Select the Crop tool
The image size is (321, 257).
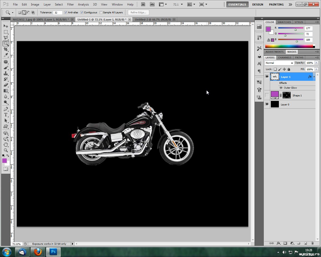6,49
